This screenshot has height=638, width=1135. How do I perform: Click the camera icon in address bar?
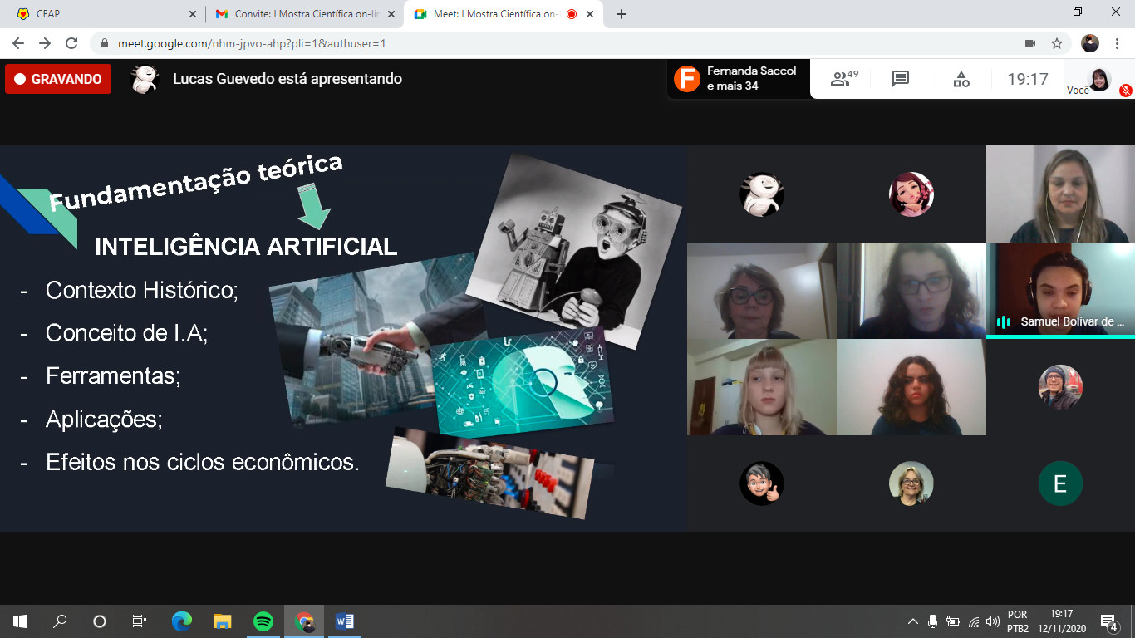(1030, 43)
